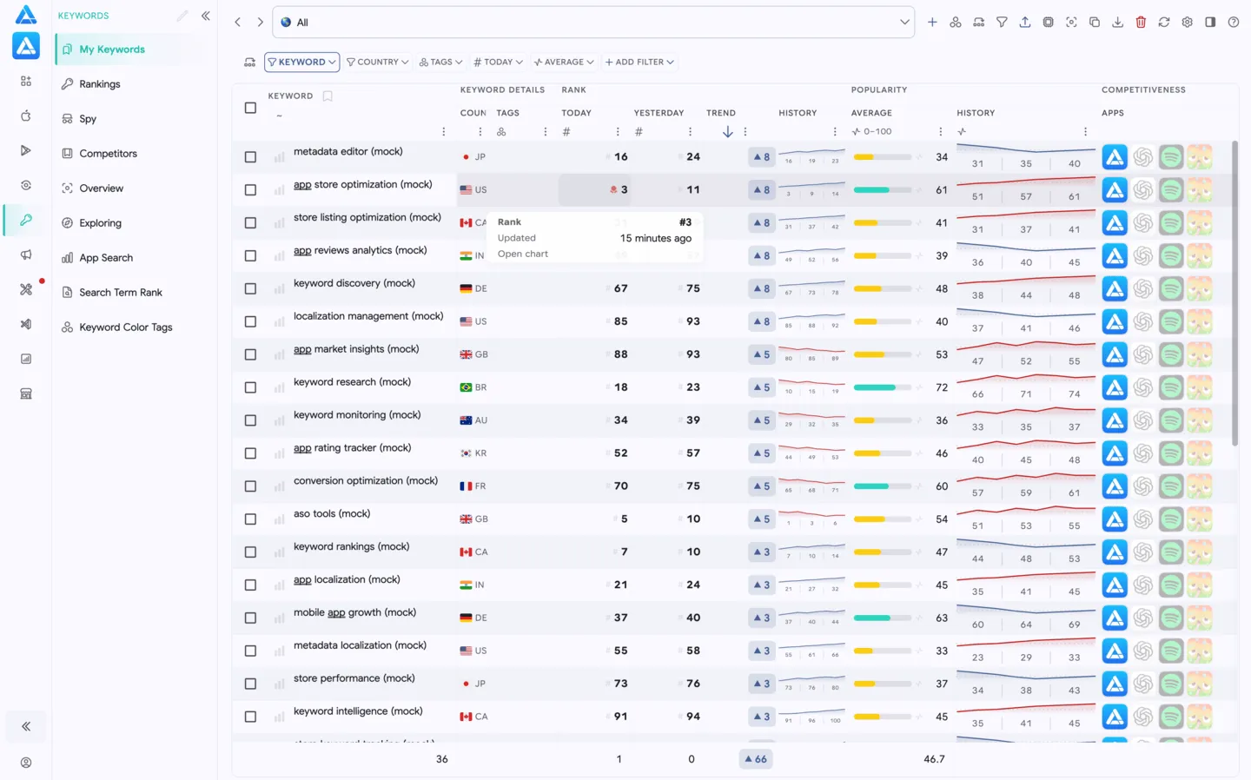Open My Keywords in sidebar
The image size is (1251, 780).
(131, 50)
